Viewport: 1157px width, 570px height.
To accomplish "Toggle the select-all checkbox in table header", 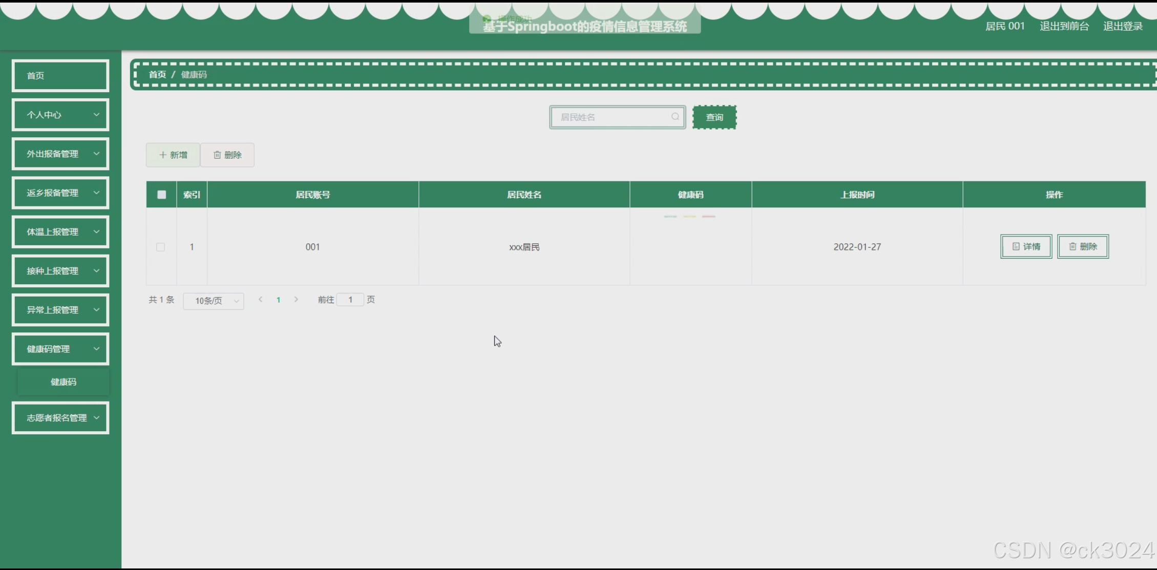I will coord(161,195).
